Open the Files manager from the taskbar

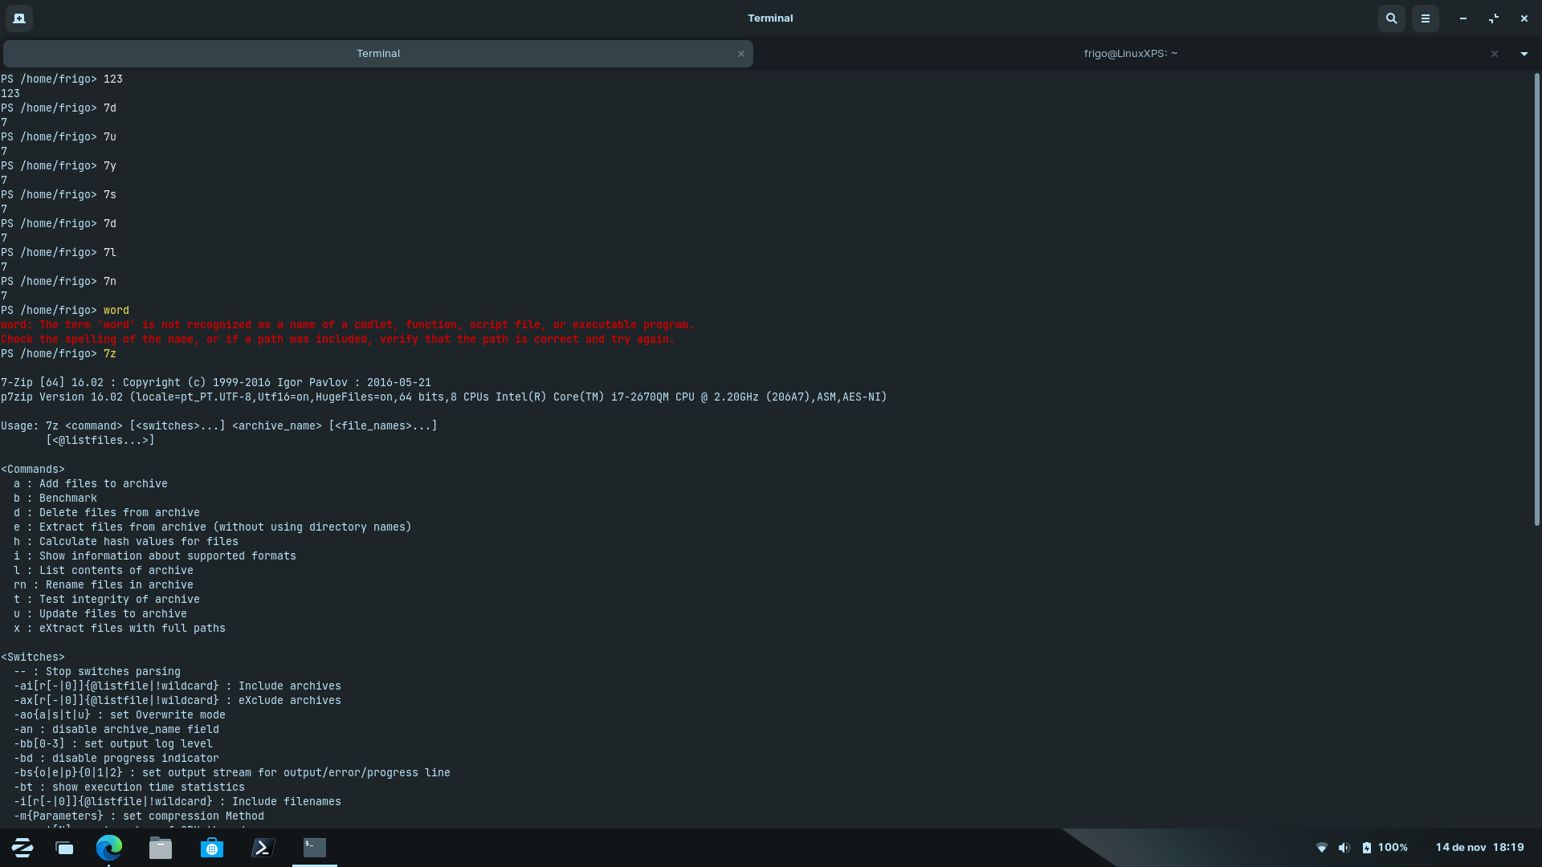coord(160,848)
